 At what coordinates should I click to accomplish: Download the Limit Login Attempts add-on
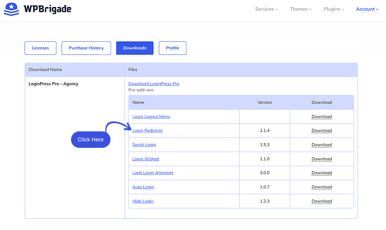322,173
